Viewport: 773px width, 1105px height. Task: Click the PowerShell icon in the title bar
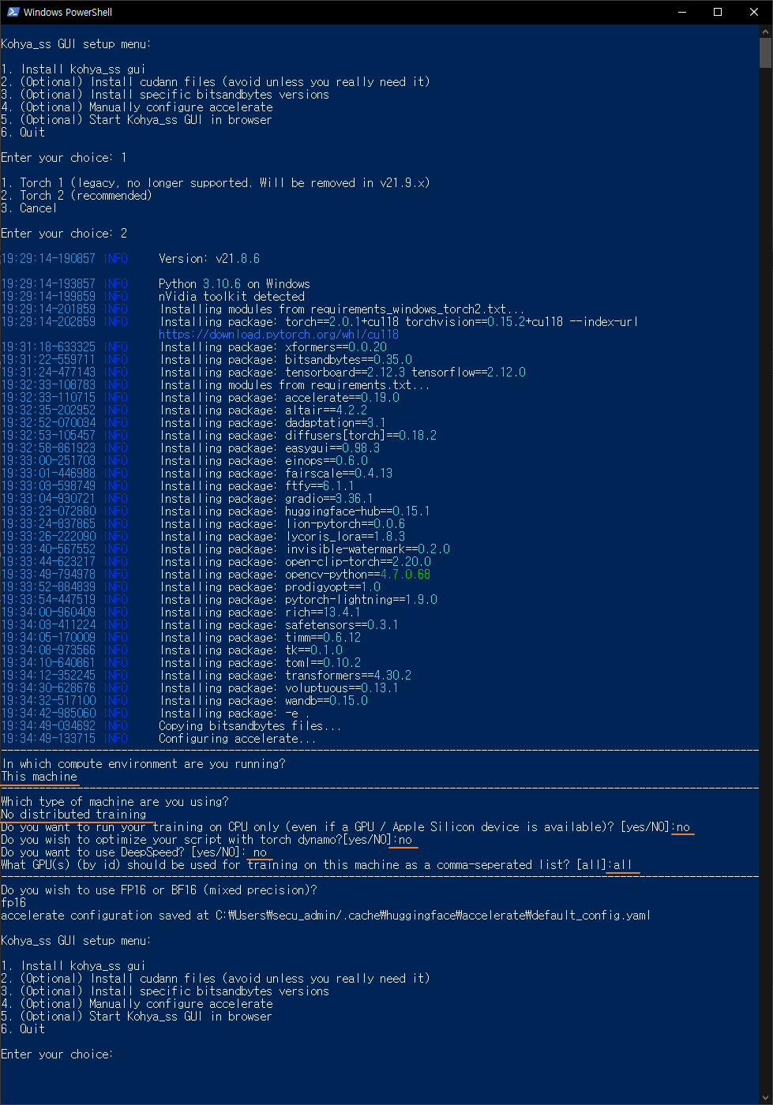[13, 12]
